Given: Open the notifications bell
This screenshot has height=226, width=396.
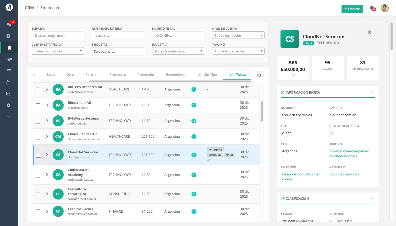Looking at the screenshot, I should click(372, 8).
